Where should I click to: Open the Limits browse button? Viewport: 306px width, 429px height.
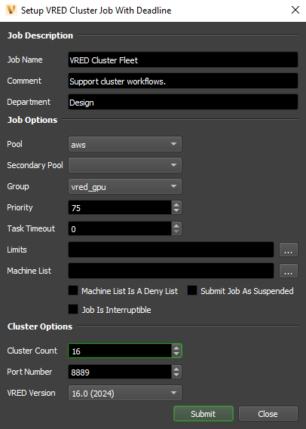tap(289, 250)
